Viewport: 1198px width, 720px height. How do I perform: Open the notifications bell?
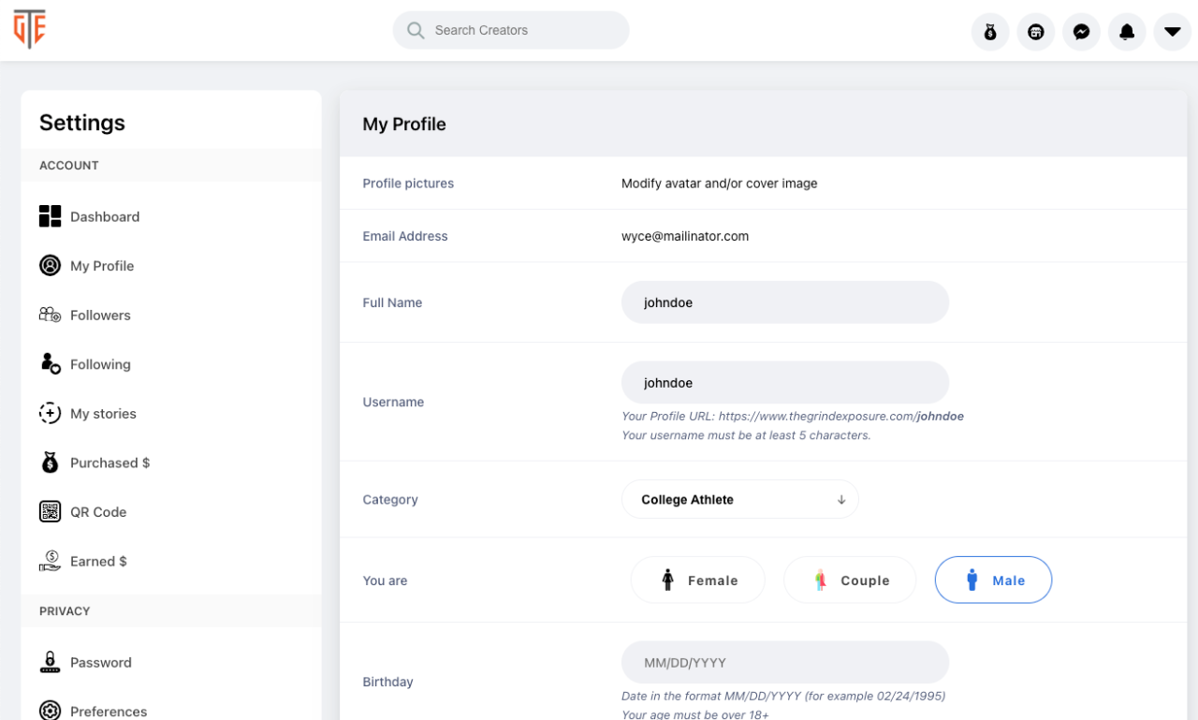pos(1126,31)
